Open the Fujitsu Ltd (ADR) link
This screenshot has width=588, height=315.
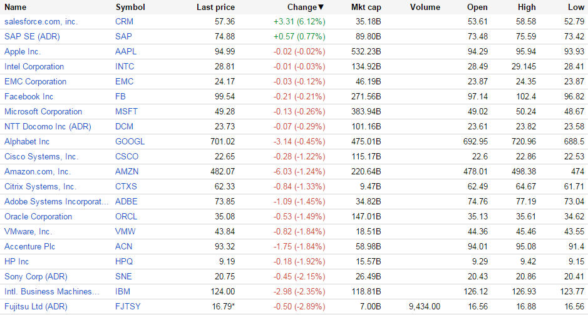[36, 306]
